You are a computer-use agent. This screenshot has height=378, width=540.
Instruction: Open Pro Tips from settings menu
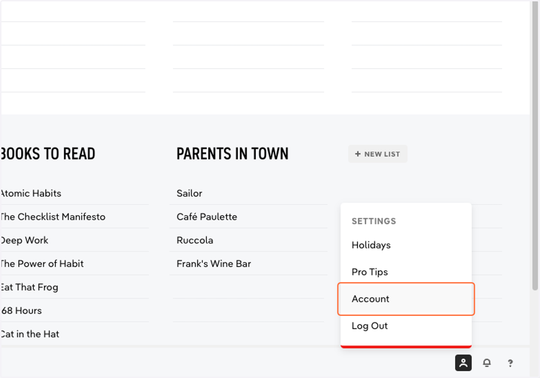(x=370, y=272)
